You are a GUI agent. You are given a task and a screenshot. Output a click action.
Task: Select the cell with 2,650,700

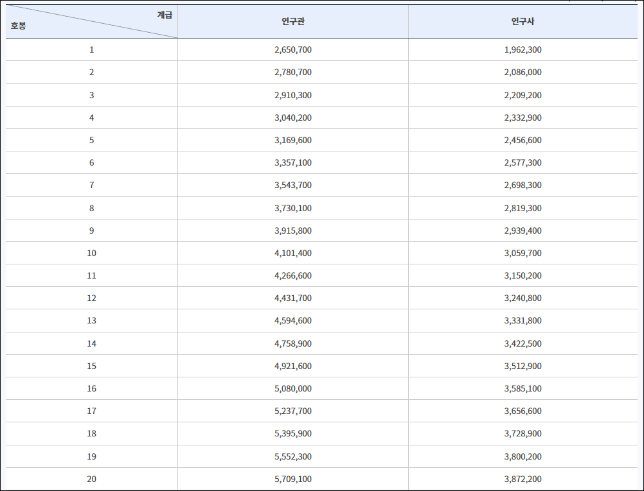293,49
